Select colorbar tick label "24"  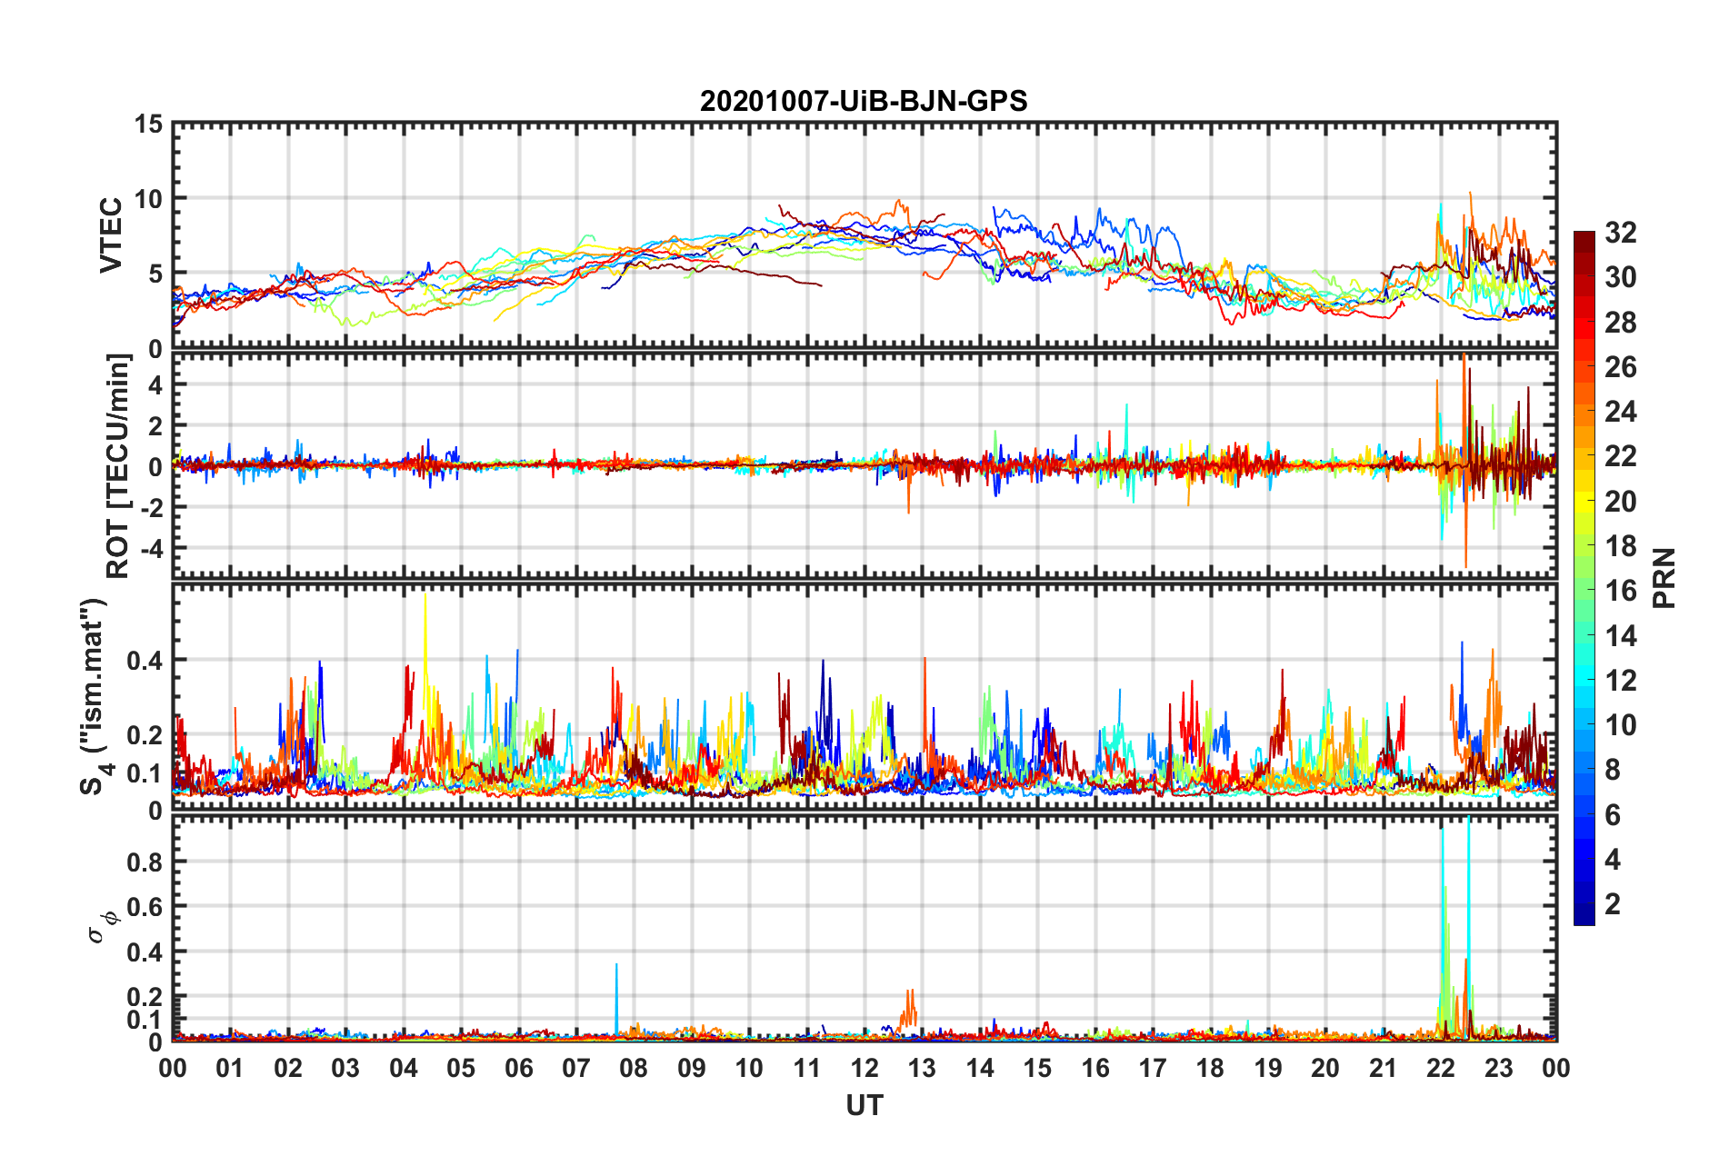pyautogui.click(x=1620, y=412)
